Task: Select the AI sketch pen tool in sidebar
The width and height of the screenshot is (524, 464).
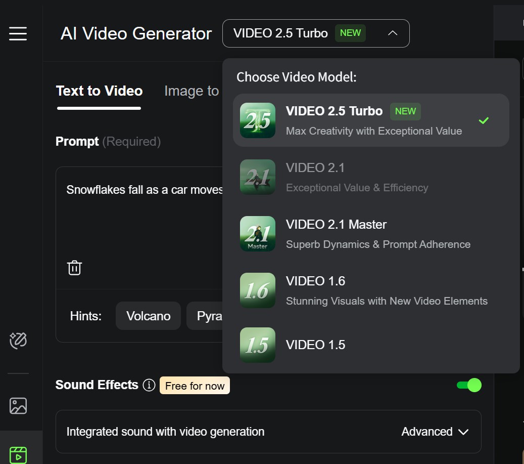Action: (x=18, y=340)
